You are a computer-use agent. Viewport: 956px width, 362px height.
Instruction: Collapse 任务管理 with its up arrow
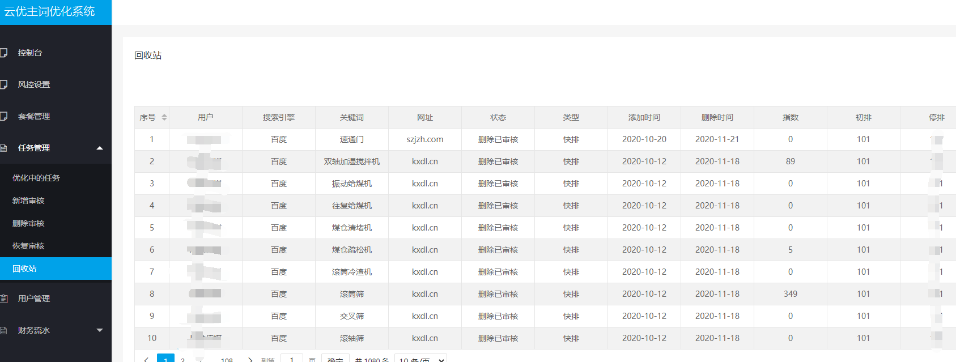point(100,148)
